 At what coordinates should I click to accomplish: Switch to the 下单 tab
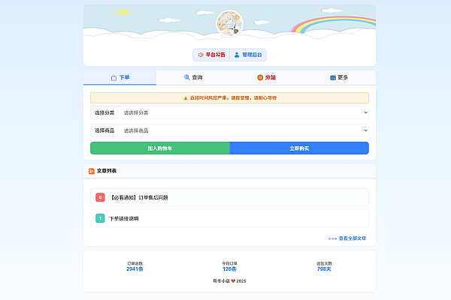coord(120,77)
